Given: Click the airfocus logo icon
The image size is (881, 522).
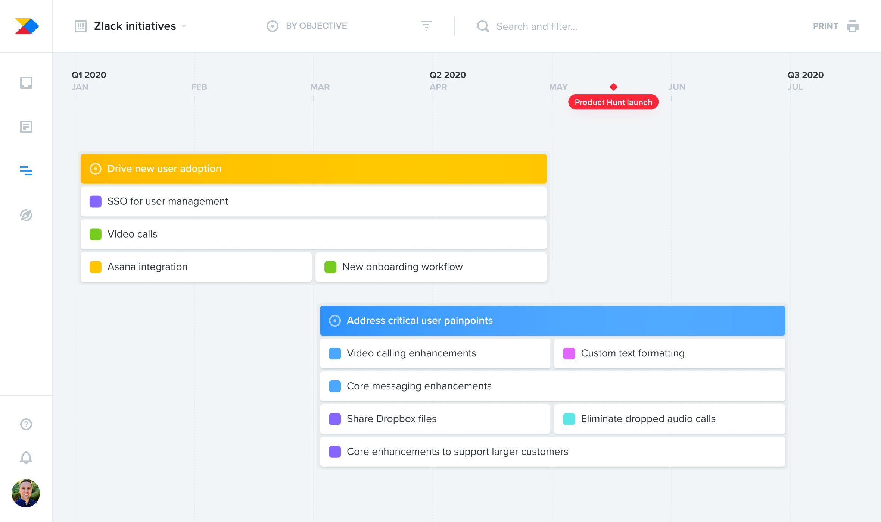Looking at the screenshot, I should (x=27, y=26).
